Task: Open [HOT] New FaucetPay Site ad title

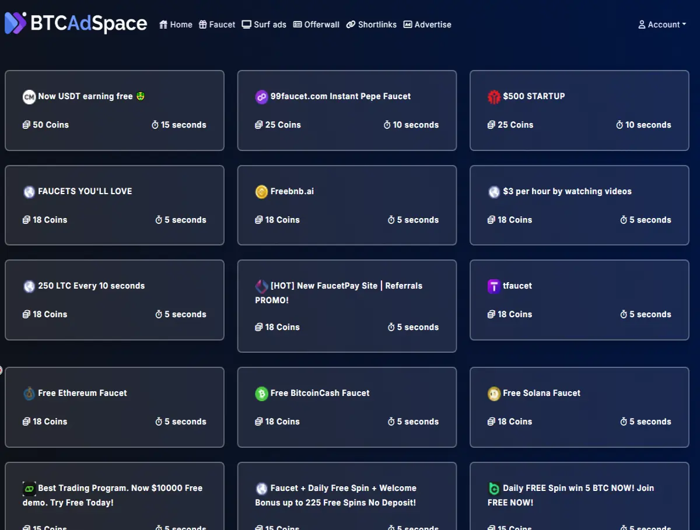Action: coord(338,293)
